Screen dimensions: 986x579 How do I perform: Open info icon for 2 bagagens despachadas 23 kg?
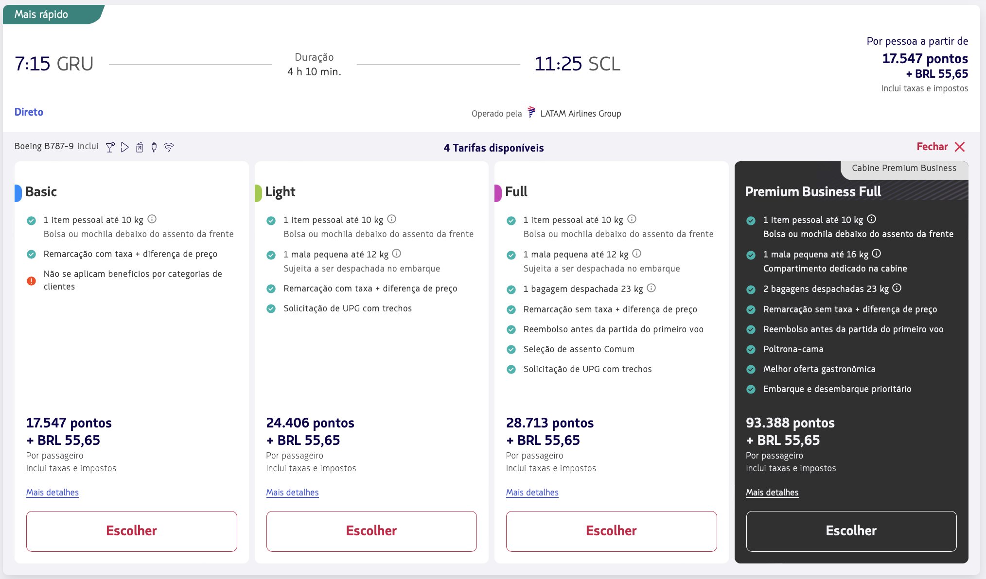[897, 288]
